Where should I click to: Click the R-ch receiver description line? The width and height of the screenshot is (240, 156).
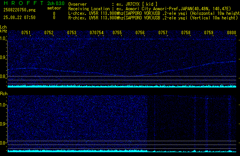pos(153,18)
